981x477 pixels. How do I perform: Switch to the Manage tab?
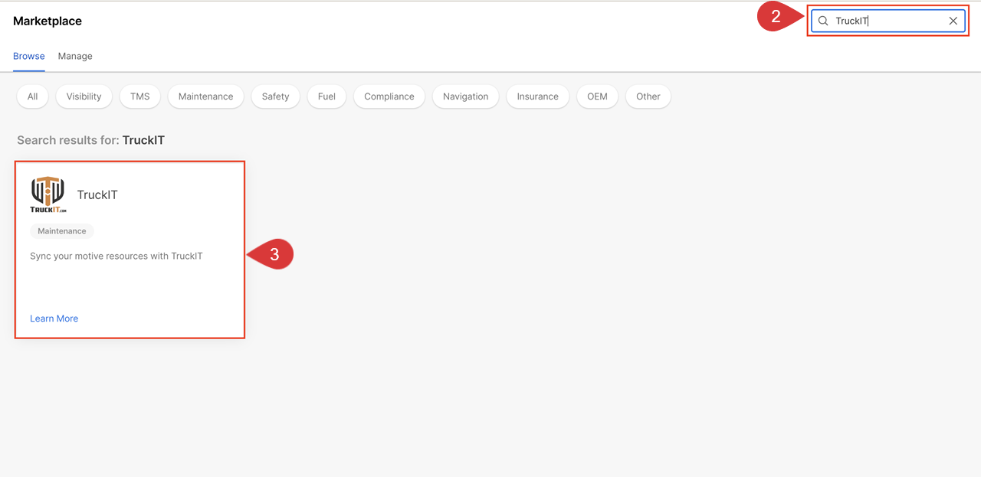click(x=75, y=56)
